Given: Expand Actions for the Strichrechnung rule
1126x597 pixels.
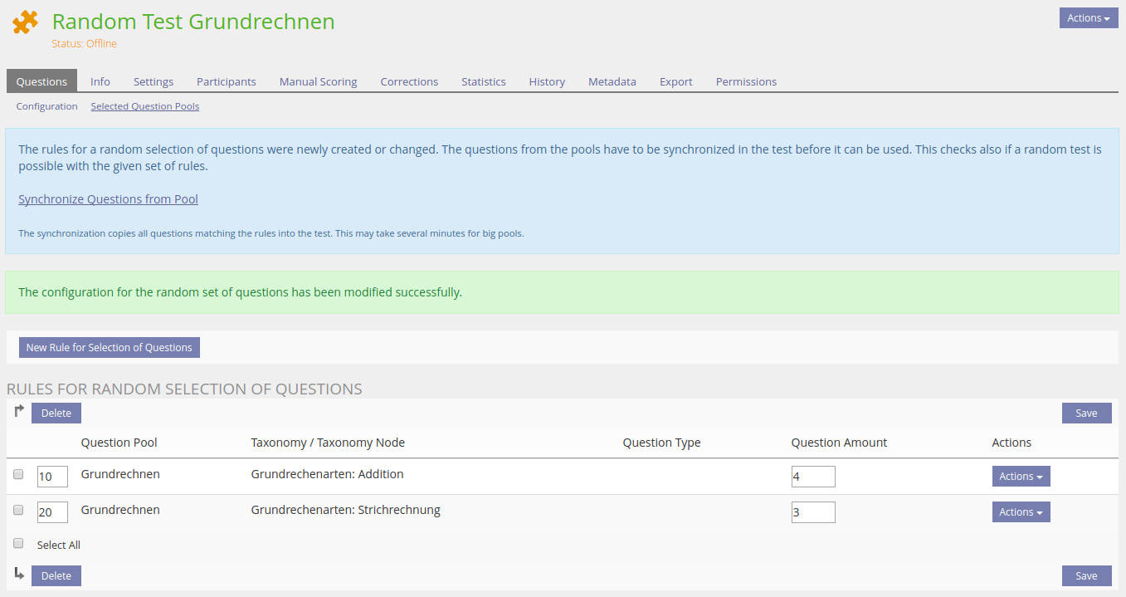Looking at the screenshot, I should (x=1021, y=512).
